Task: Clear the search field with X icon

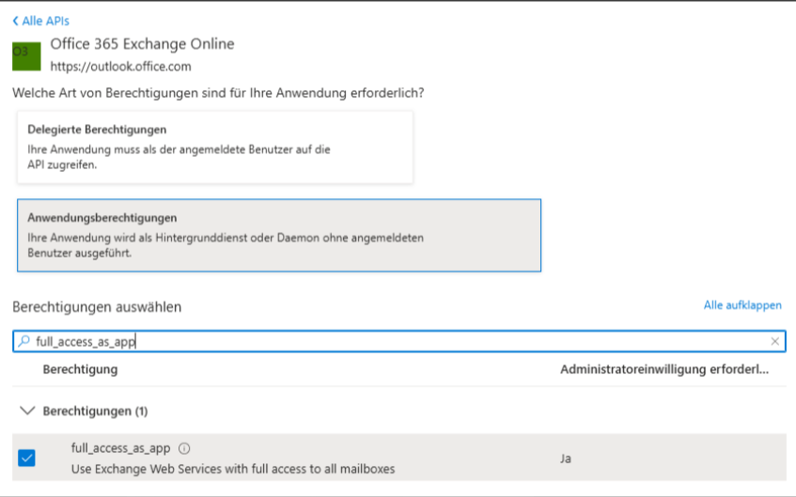Action: click(x=774, y=341)
